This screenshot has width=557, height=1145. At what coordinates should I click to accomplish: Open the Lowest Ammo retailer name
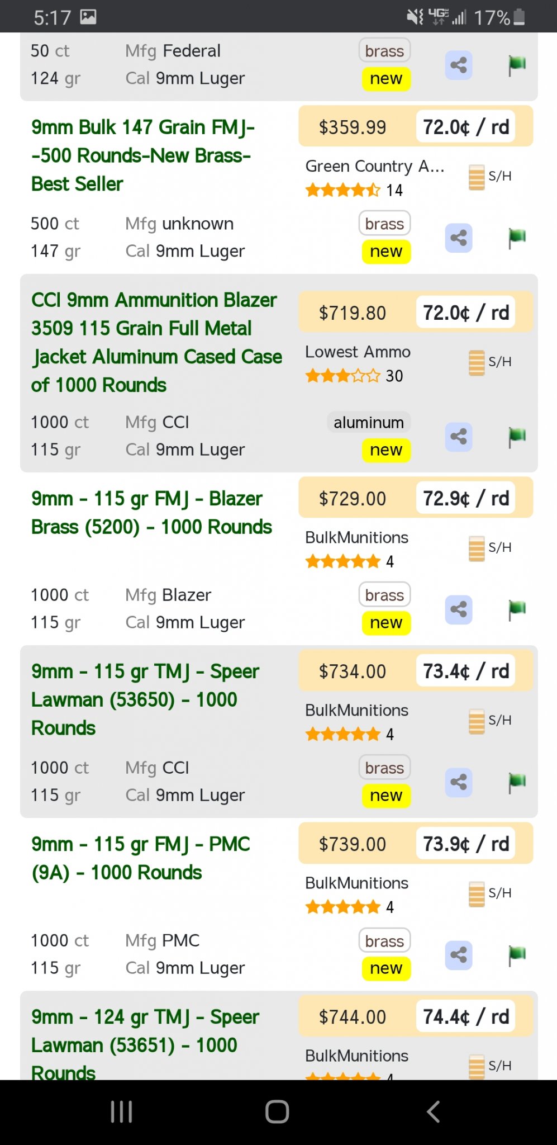point(358,352)
